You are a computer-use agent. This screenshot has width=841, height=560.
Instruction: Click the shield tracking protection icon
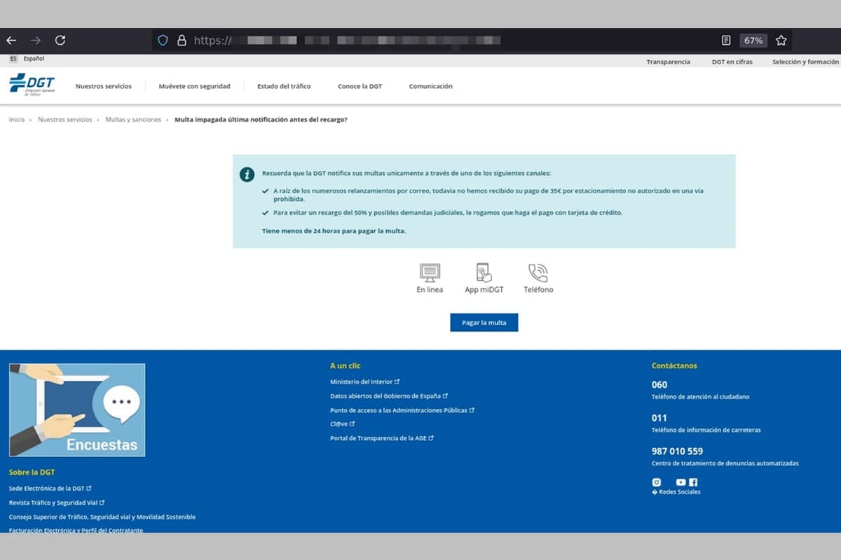point(163,41)
